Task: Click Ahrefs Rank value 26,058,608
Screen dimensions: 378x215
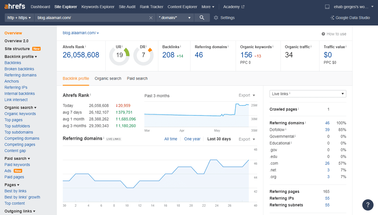Action: (81, 55)
